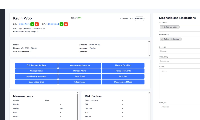This screenshot has width=200, height=120.
Task: Click RPM Days (Month1 - Monthend) line
Action: (29, 29)
